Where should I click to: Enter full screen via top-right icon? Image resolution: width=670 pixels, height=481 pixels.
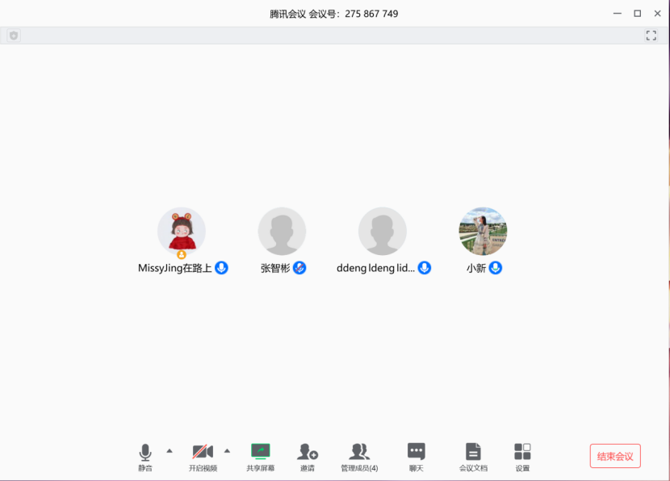(x=651, y=36)
